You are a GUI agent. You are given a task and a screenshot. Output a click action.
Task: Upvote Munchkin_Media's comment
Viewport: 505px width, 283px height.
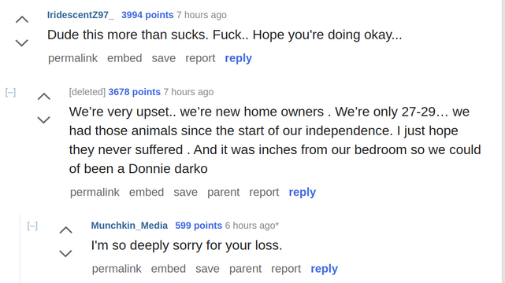(65, 230)
